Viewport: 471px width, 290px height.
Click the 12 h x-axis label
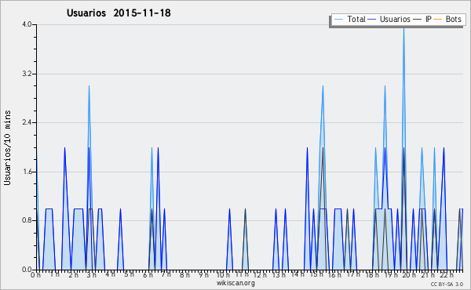click(259, 274)
